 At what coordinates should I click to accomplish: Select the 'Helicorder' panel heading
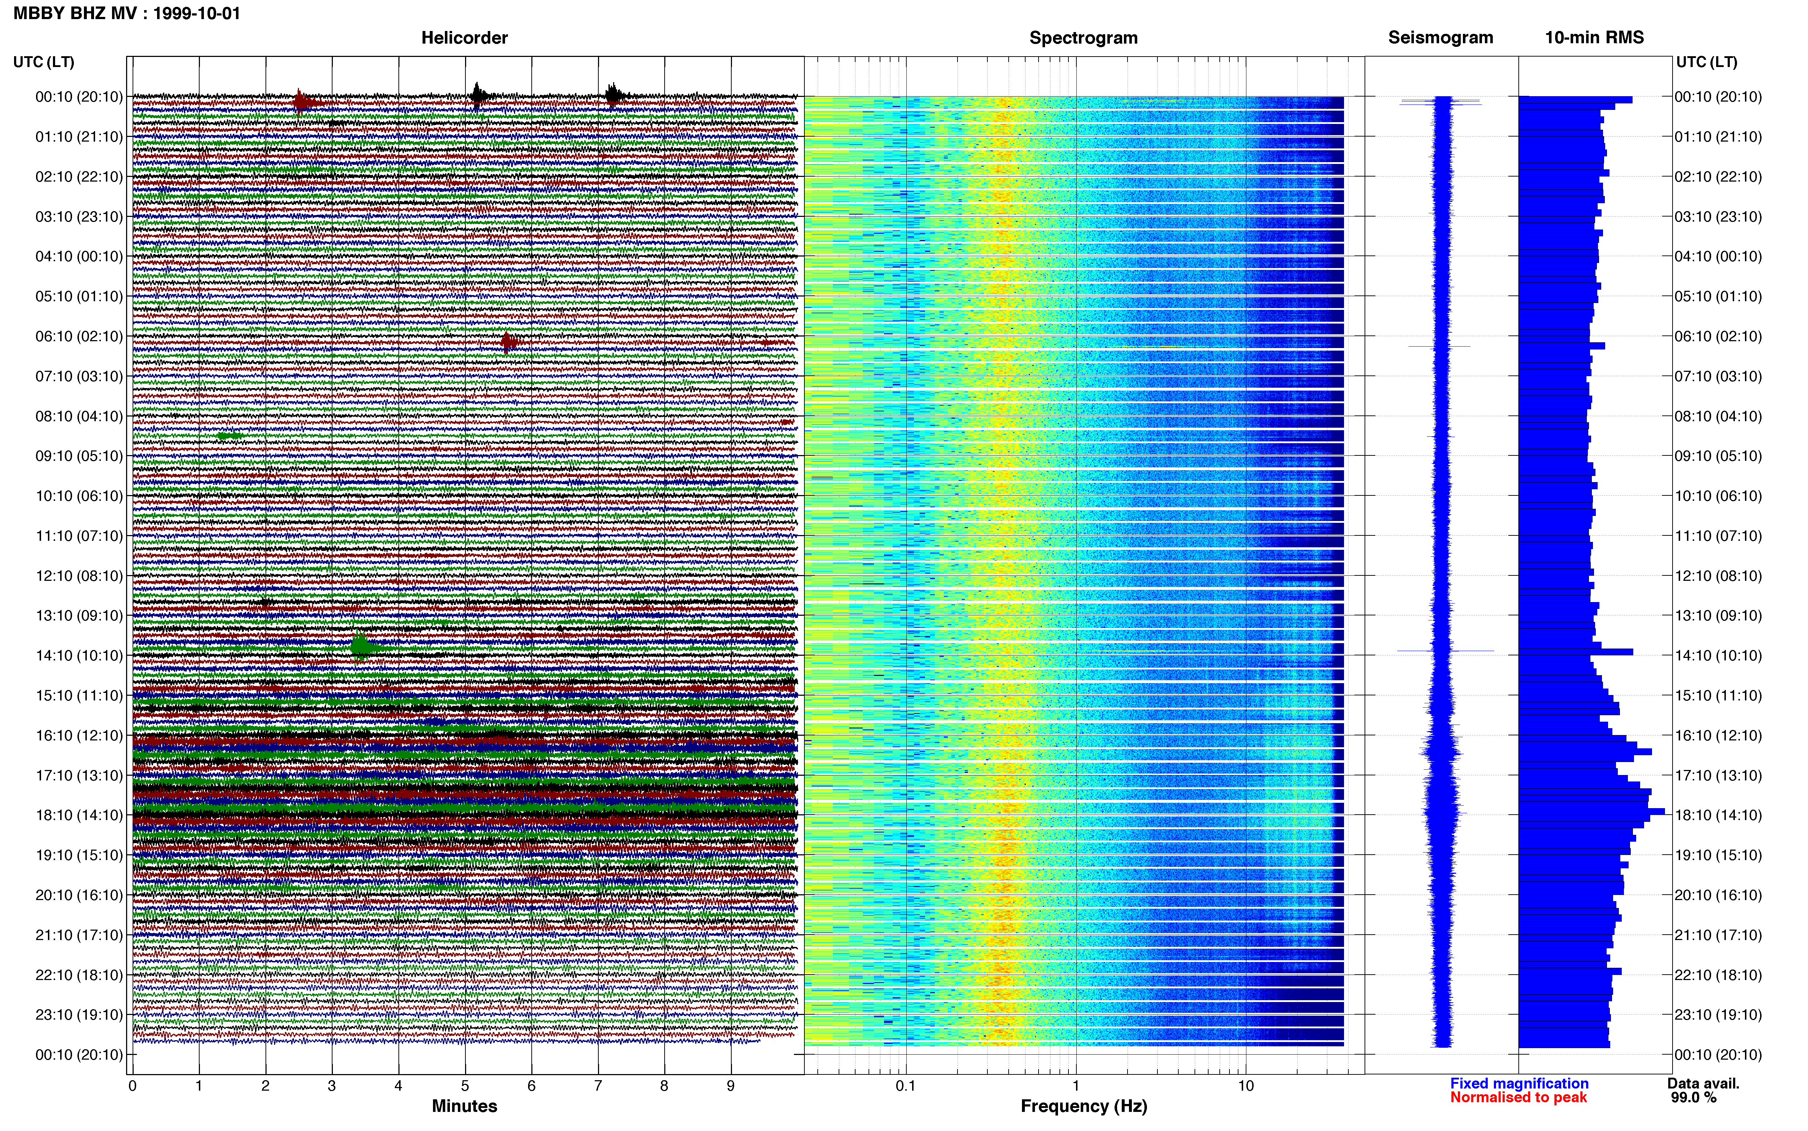click(464, 37)
